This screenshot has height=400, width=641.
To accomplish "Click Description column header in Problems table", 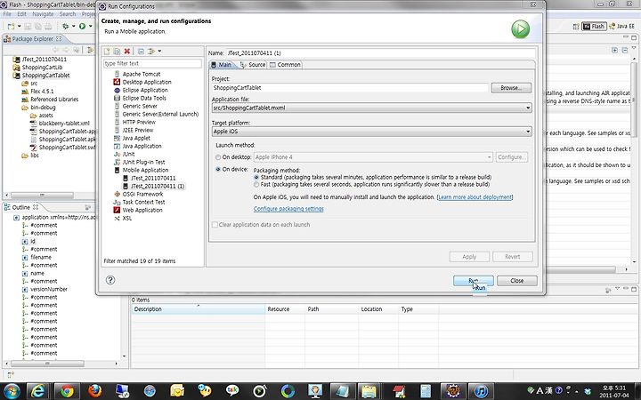I will [x=199, y=309].
